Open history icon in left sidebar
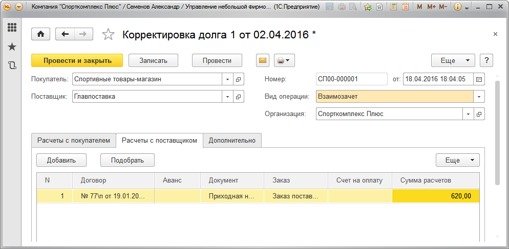 coord(12,65)
